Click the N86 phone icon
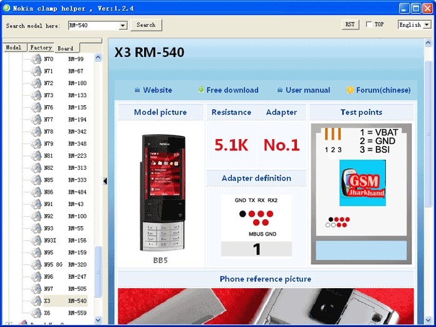The height and width of the screenshot is (327, 436). coord(36,192)
